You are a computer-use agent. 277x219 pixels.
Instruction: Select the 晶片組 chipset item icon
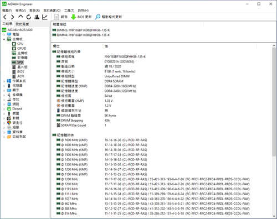click(14, 67)
